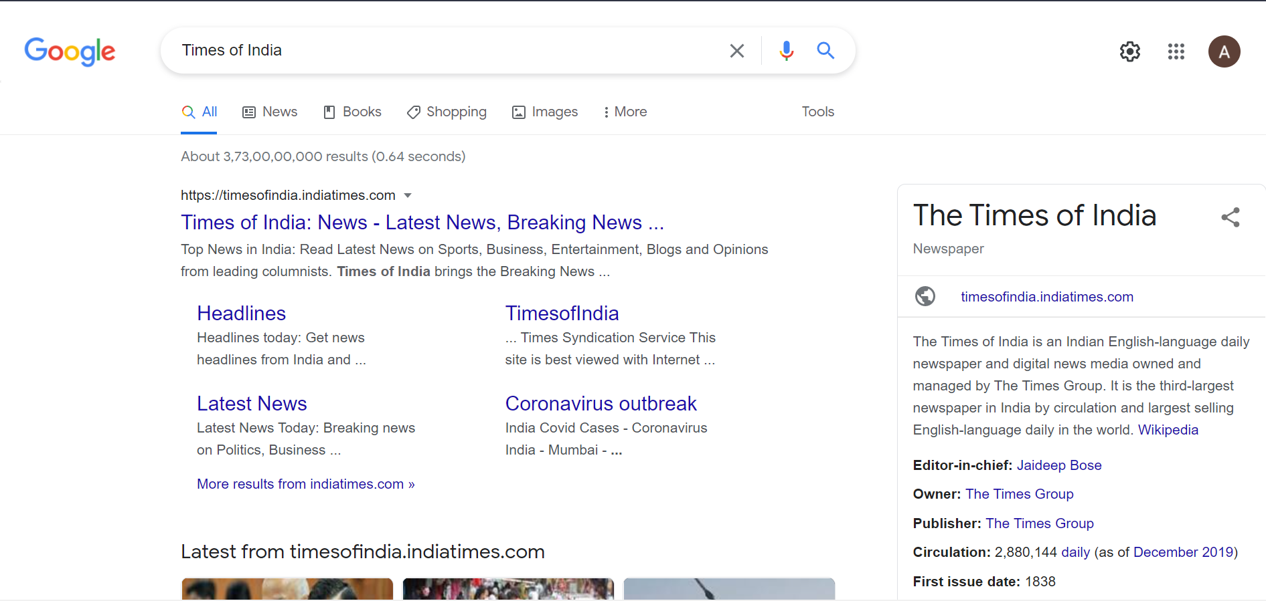Open the Times of India: News main result
1266x601 pixels.
[x=422, y=223]
